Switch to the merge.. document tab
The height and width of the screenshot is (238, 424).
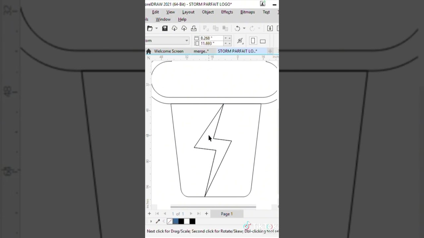[x=201, y=51]
